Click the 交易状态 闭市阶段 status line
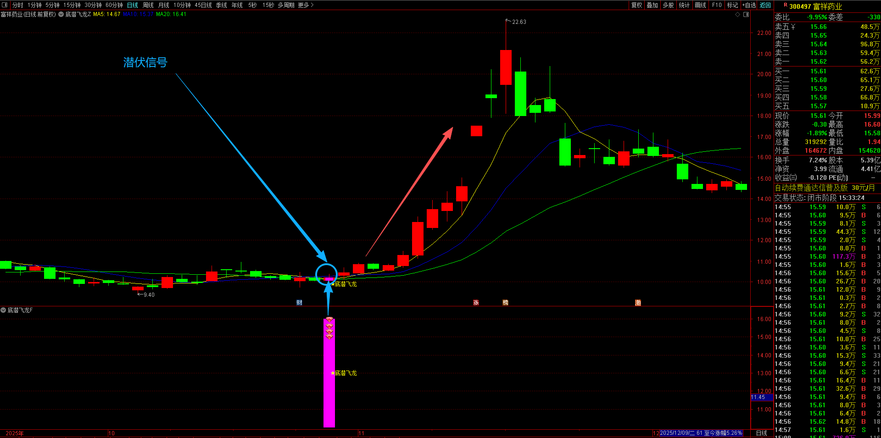This screenshot has width=881, height=438. 820,198
